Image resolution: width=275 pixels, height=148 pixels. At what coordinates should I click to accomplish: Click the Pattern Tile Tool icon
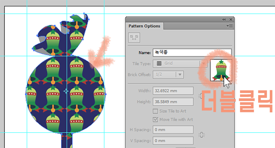coord(134,38)
